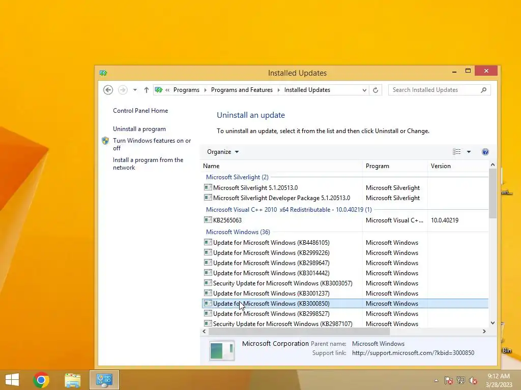
Task: Open Install a program from the network
Action: click(x=148, y=164)
